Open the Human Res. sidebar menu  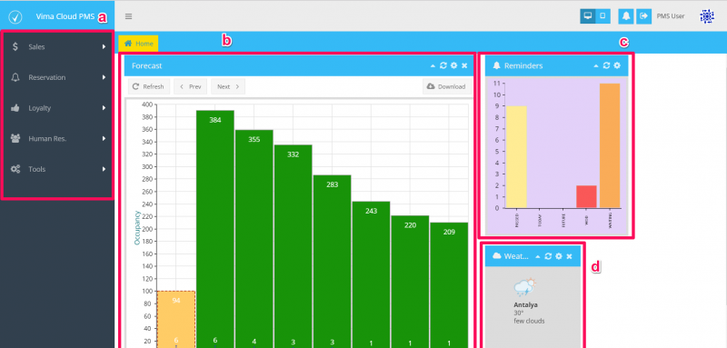pos(57,138)
